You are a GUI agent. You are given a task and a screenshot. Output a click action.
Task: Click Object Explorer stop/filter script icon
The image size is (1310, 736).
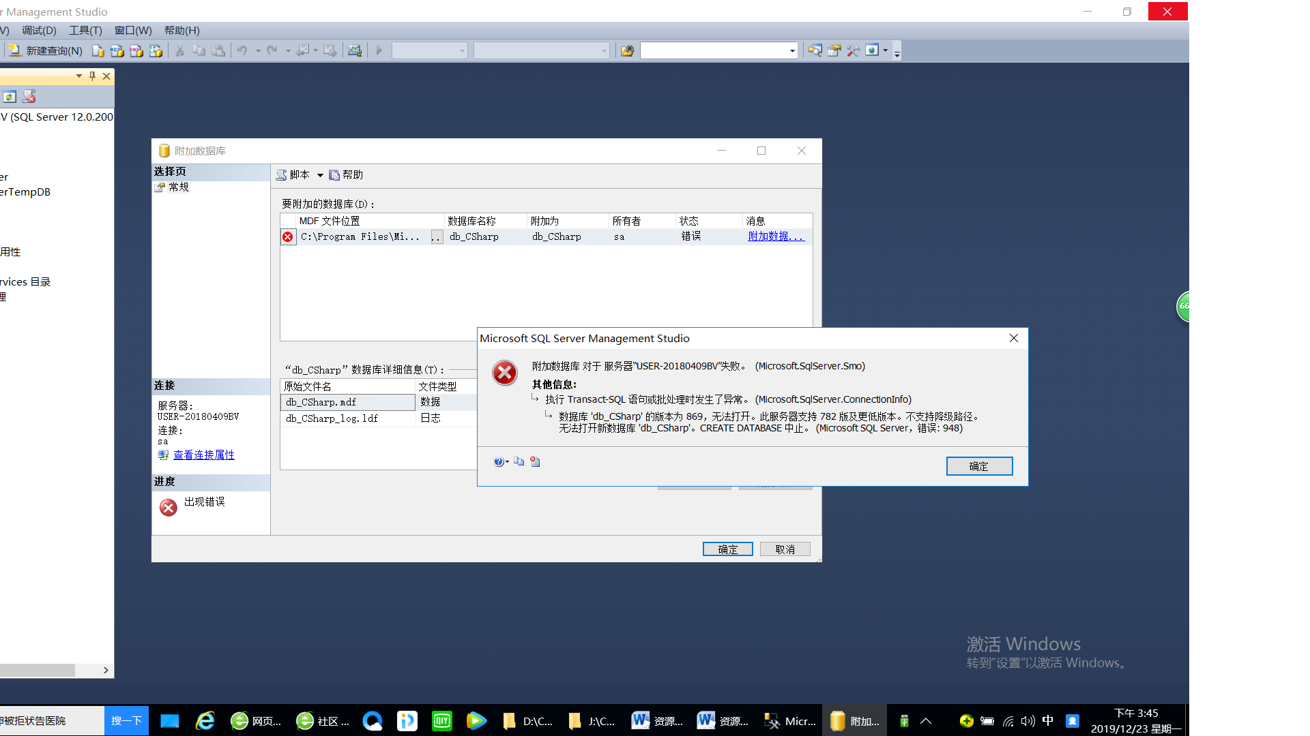29,97
